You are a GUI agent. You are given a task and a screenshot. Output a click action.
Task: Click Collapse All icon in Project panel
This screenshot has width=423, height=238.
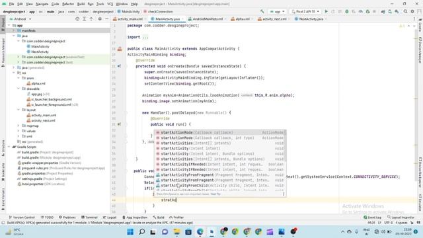tap(91, 19)
